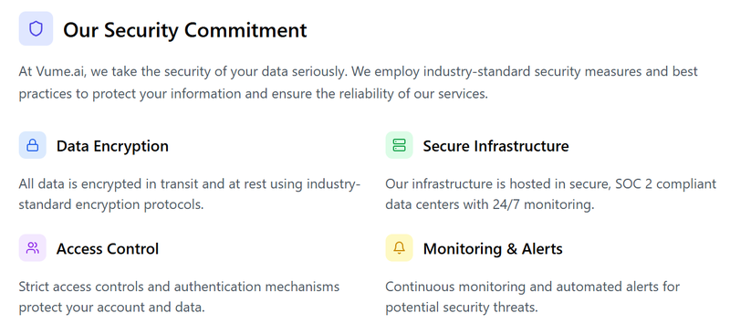Click the Access Control heading
Viewport: 730px width, 334px height.
click(108, 249)
